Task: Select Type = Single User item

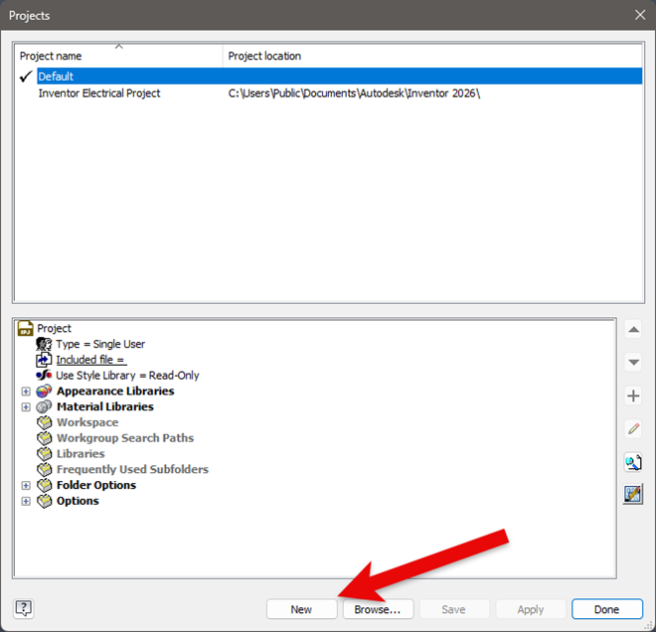Action: [100, 344]
